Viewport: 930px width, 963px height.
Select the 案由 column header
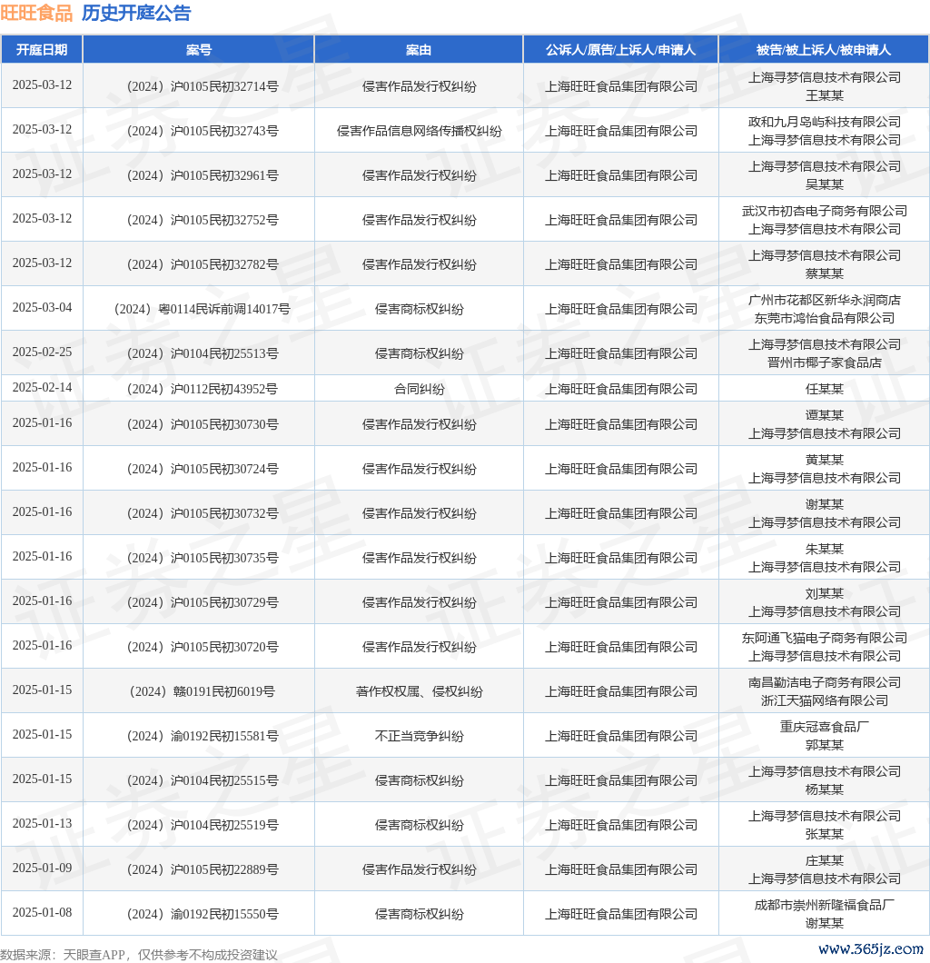419,50
